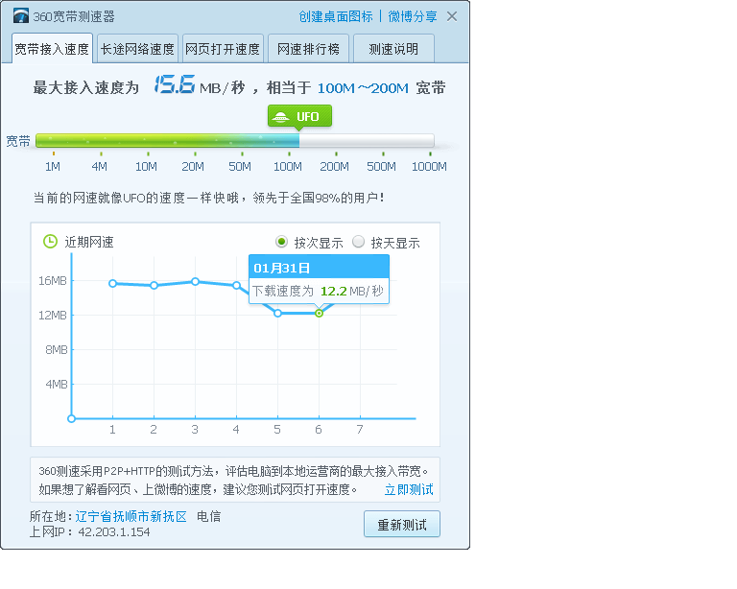Click the chart data point at test 3
The width and height of the screenshot is (737, 589).
coord(195,281)
